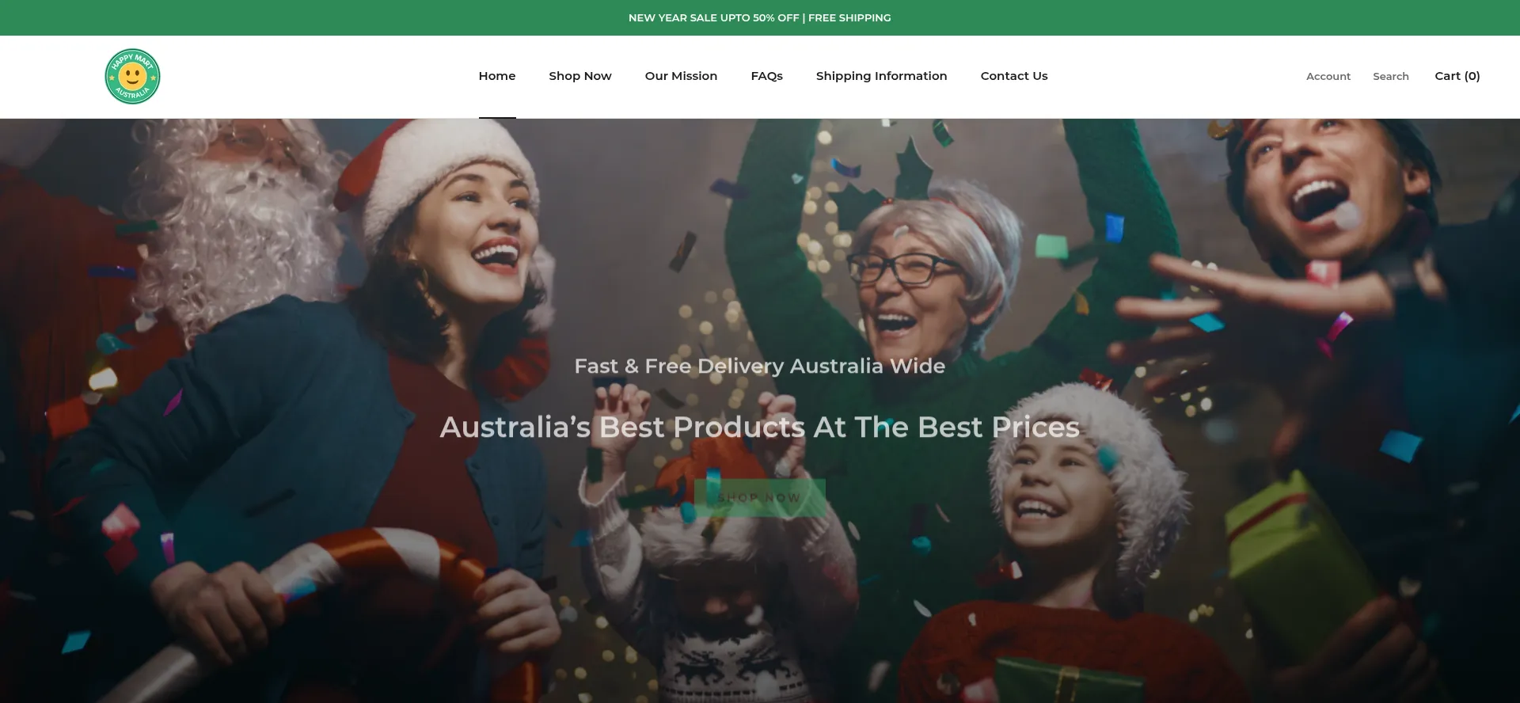Click the Fast & Free Delivery subheading
Screen dimensions: 1520x703
pyautogui.click(x=760, y=366)
